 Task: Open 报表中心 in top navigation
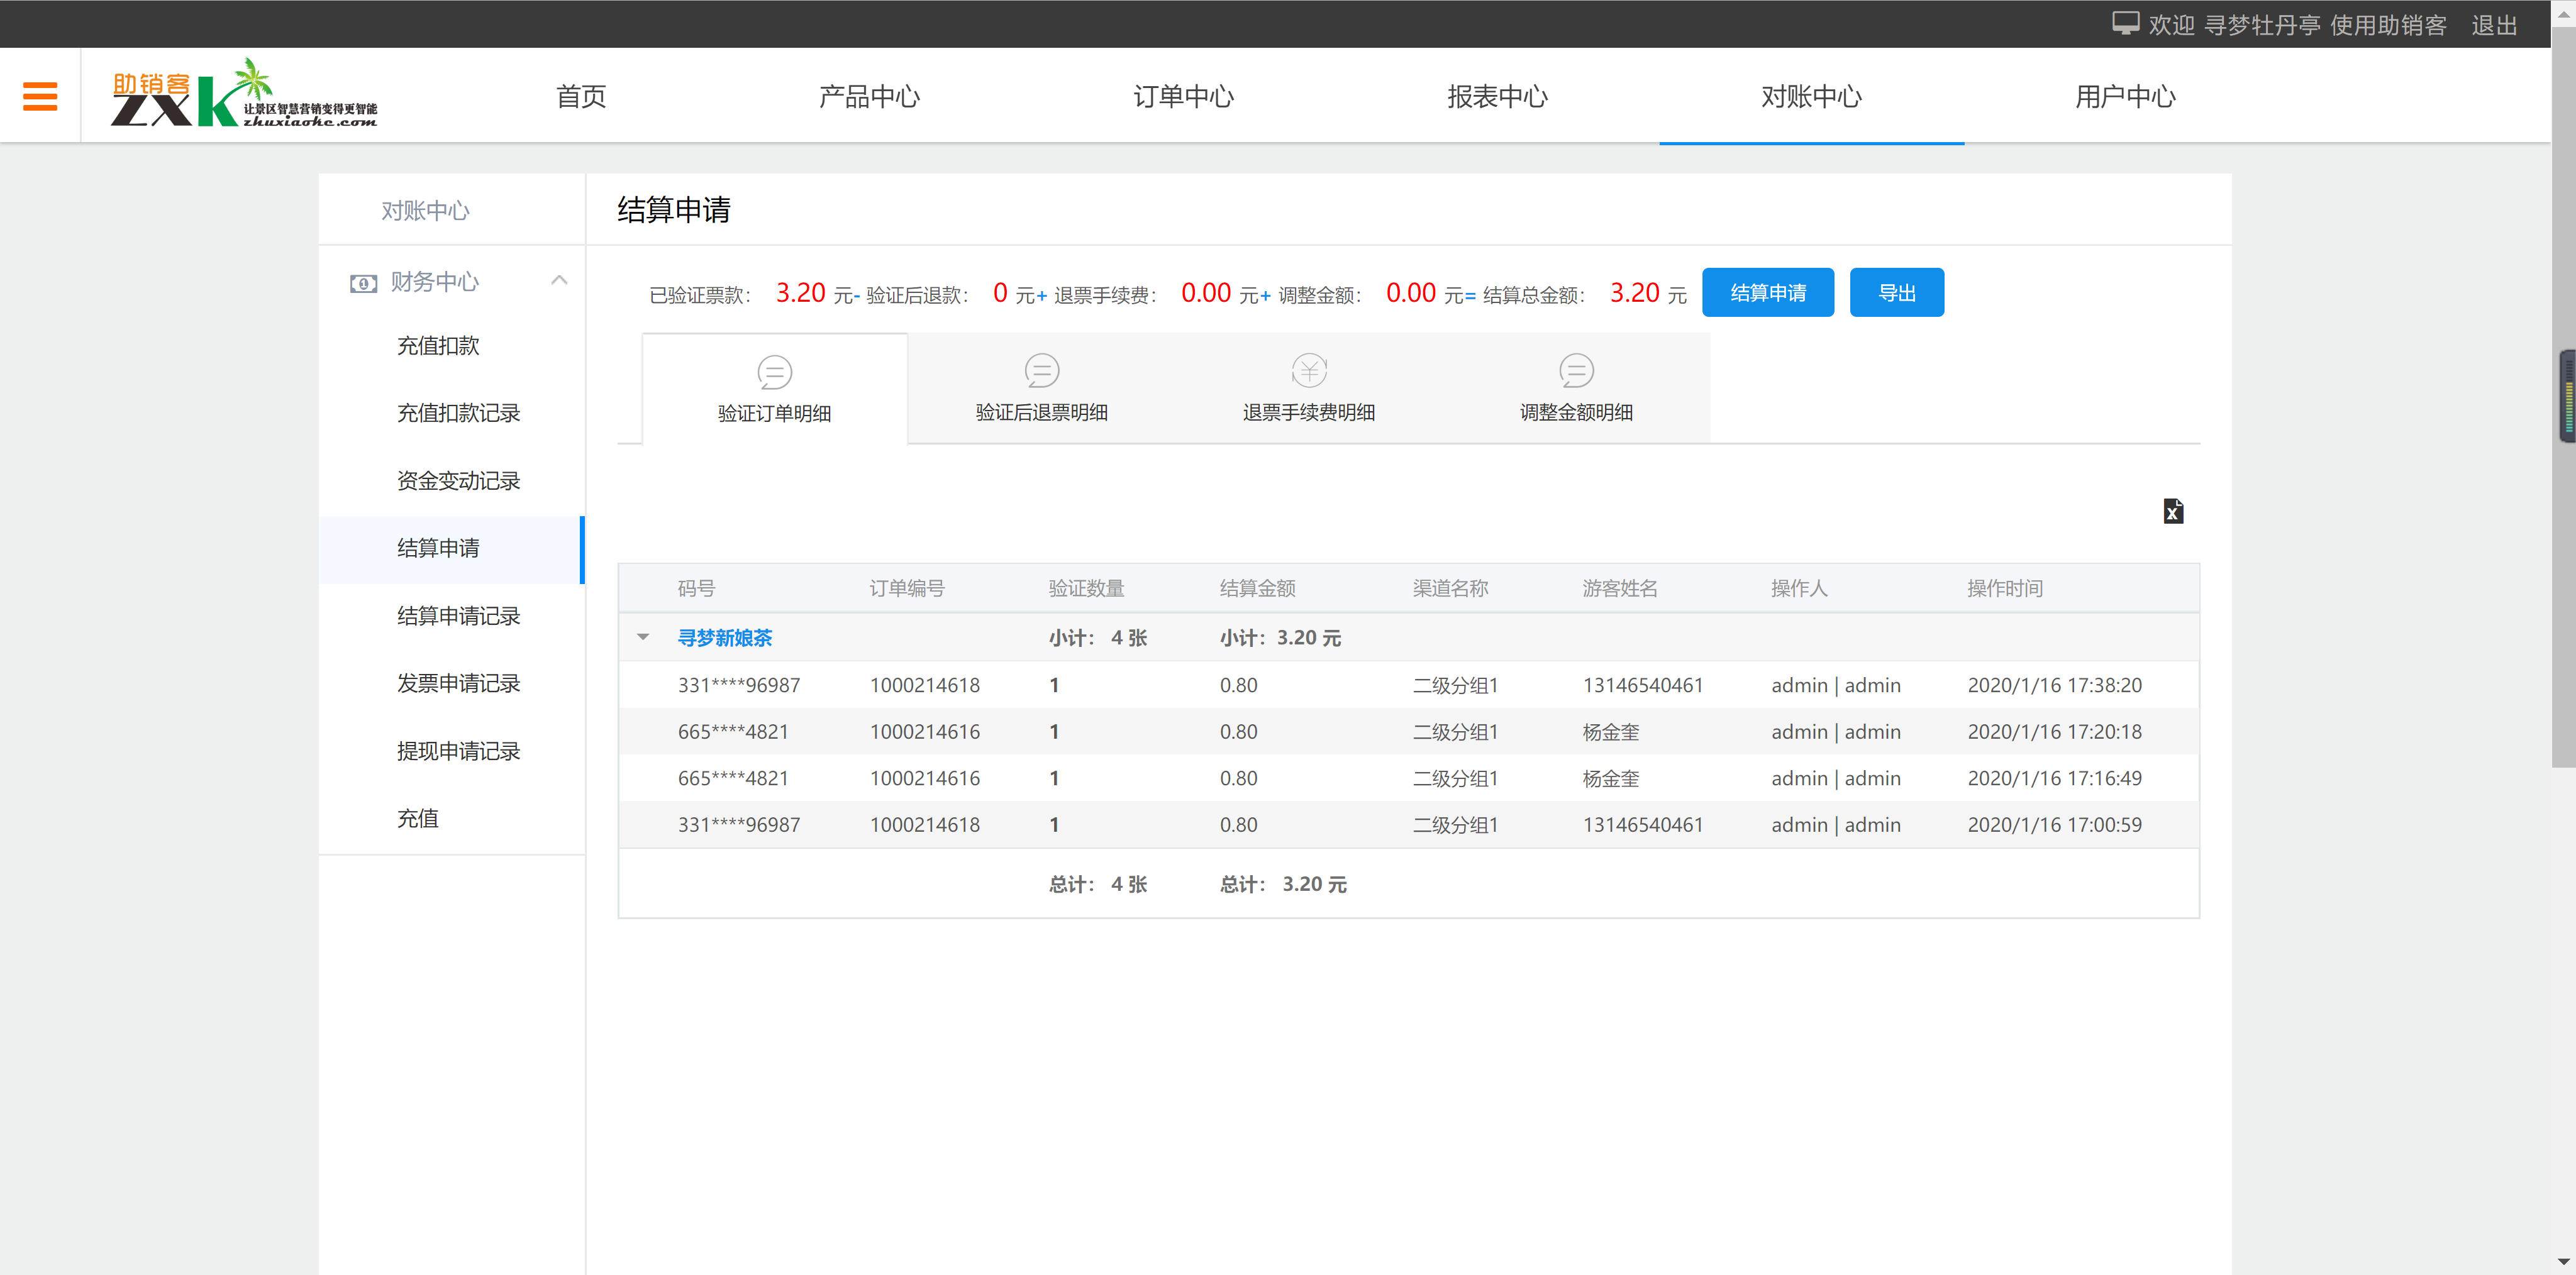click(x=1497, y=97)
